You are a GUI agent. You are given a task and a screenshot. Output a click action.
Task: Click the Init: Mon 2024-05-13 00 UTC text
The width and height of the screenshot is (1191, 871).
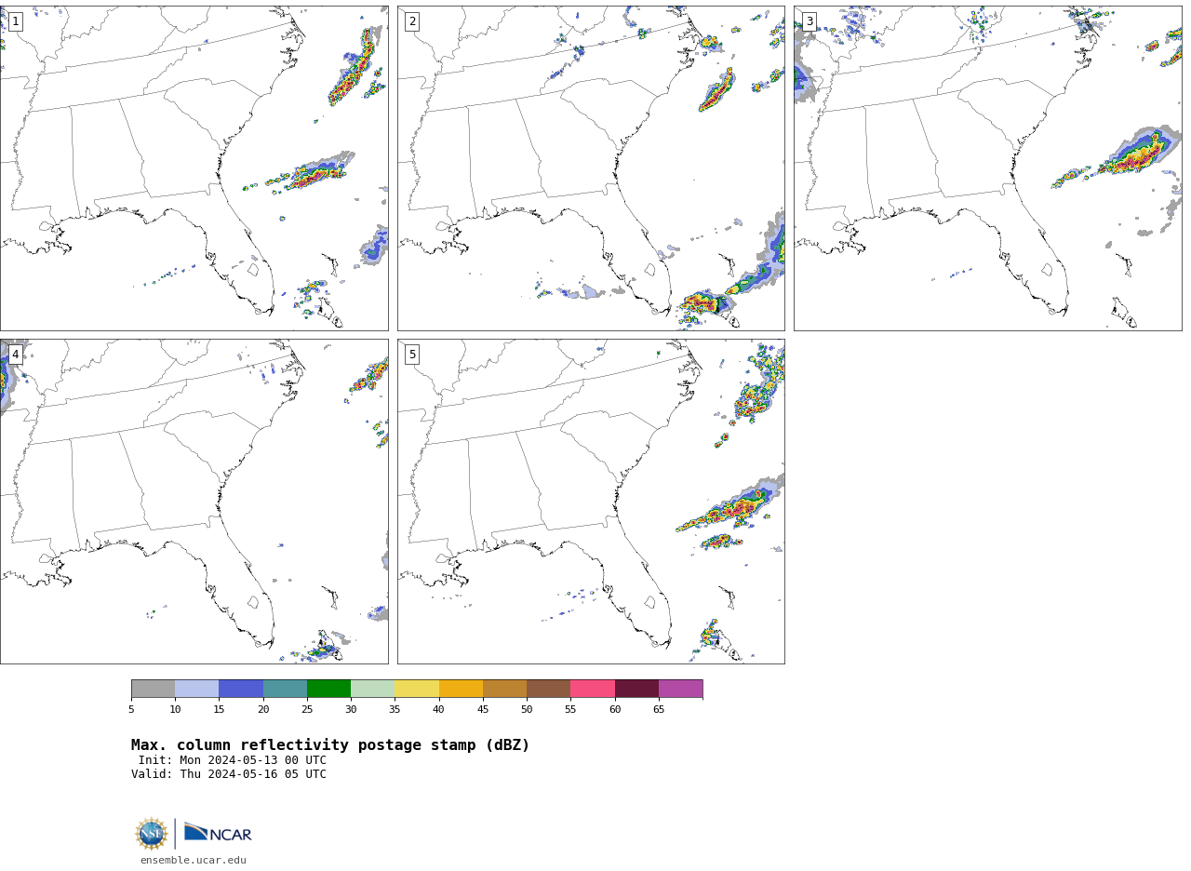coord(233,760)
